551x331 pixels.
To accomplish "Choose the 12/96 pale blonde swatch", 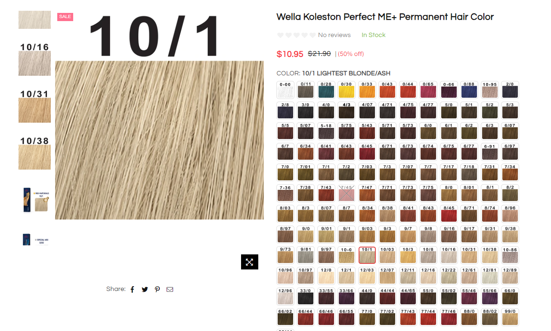I will pyautogui.click(x=285, y=297).
